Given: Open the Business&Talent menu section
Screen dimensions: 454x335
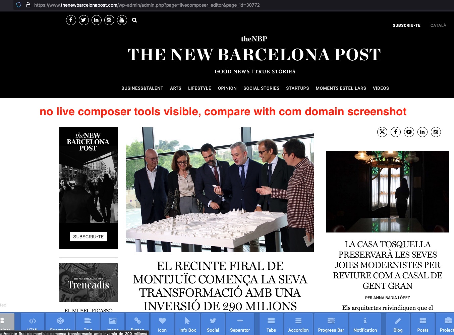Looking at the screenshot, I should pos(142,88).
